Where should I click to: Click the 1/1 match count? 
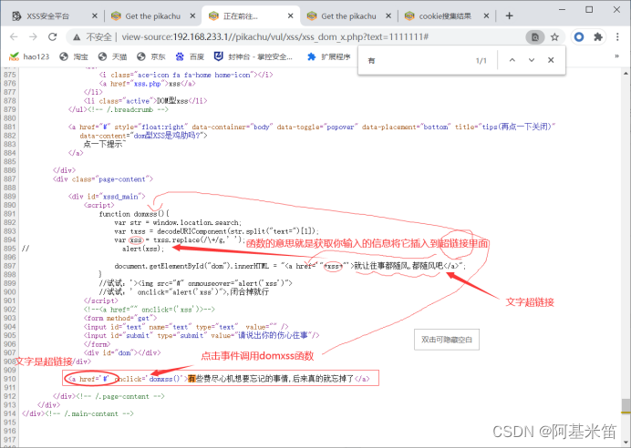click(x=481, y=61)
